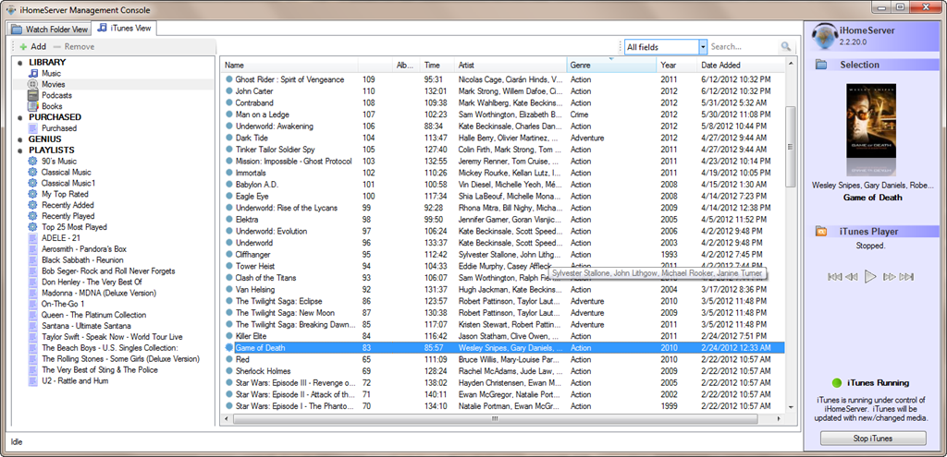Image resolution: width=947 pixels, height=457 pixels.
Task: Sort by the Time column header
Action: coord(437,65)
